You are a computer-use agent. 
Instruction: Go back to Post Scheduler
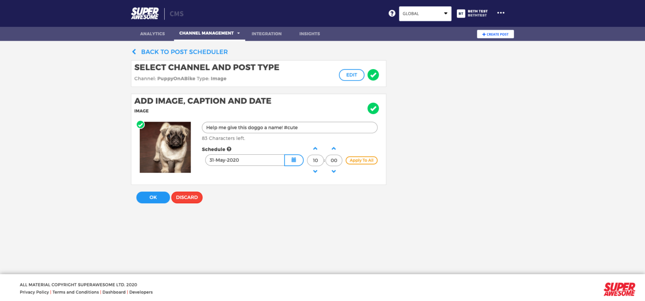(180, 52)
